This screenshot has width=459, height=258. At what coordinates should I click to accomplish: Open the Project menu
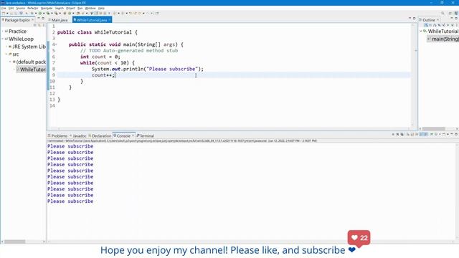pyautogui.click(x=70, y=8)
